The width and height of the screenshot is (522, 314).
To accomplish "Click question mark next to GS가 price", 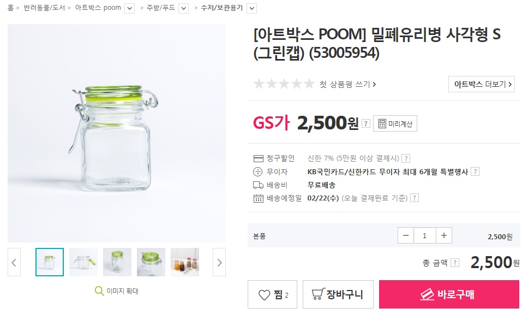I will [365, 124].
